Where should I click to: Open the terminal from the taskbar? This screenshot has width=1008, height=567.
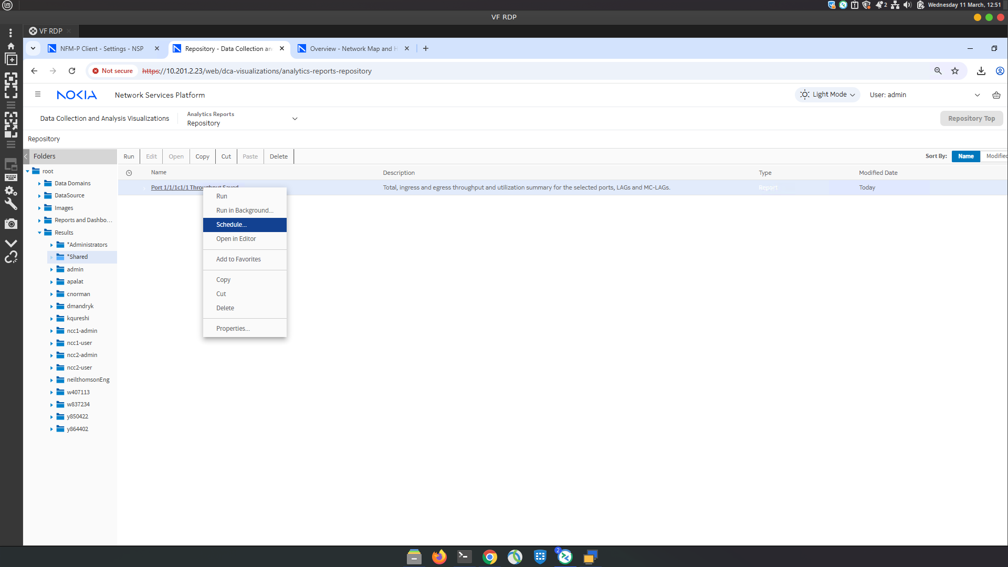[x=464, y=556]
